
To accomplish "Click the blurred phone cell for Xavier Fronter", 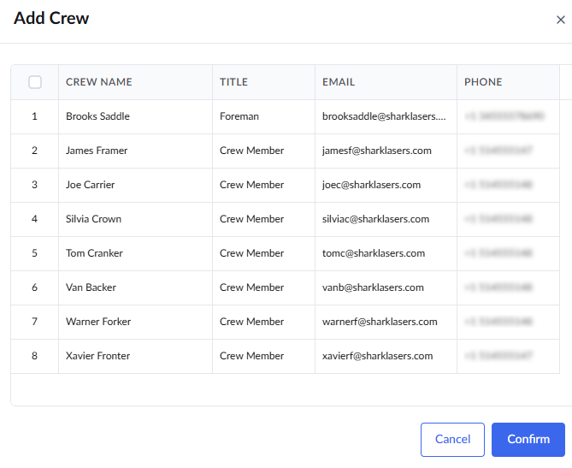I will pos(508,356).
